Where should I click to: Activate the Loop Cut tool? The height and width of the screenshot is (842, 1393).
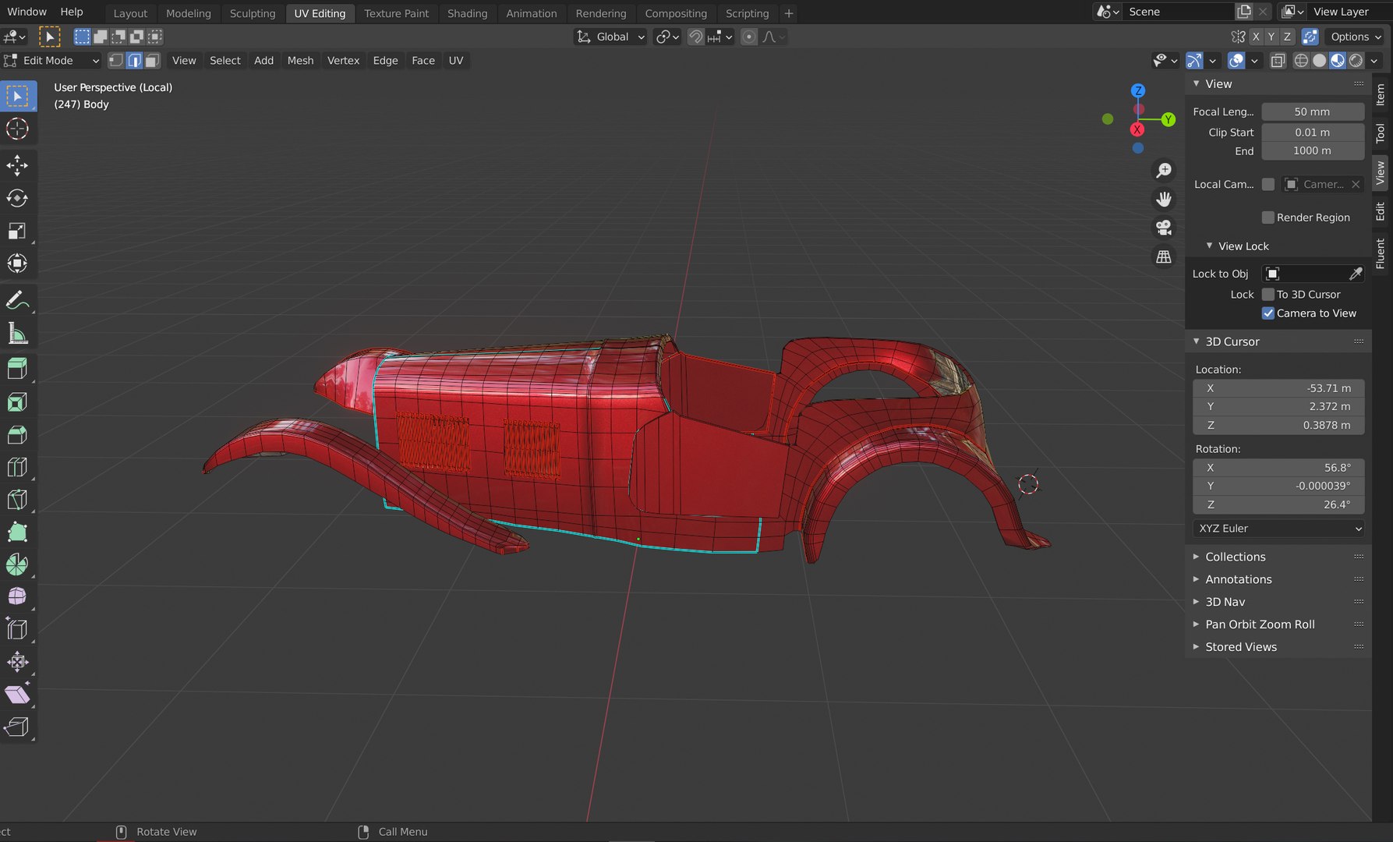click(x=17, y=467)
